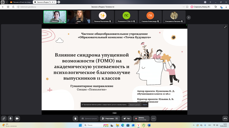Turn off the camera
The width and height of the screenshot is (229, 128).
[x=17, y=119]
